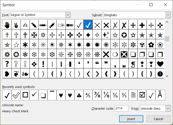Select the heavy black heart symbol
This screenshot has height=125, width=173.
coord(160,64)
